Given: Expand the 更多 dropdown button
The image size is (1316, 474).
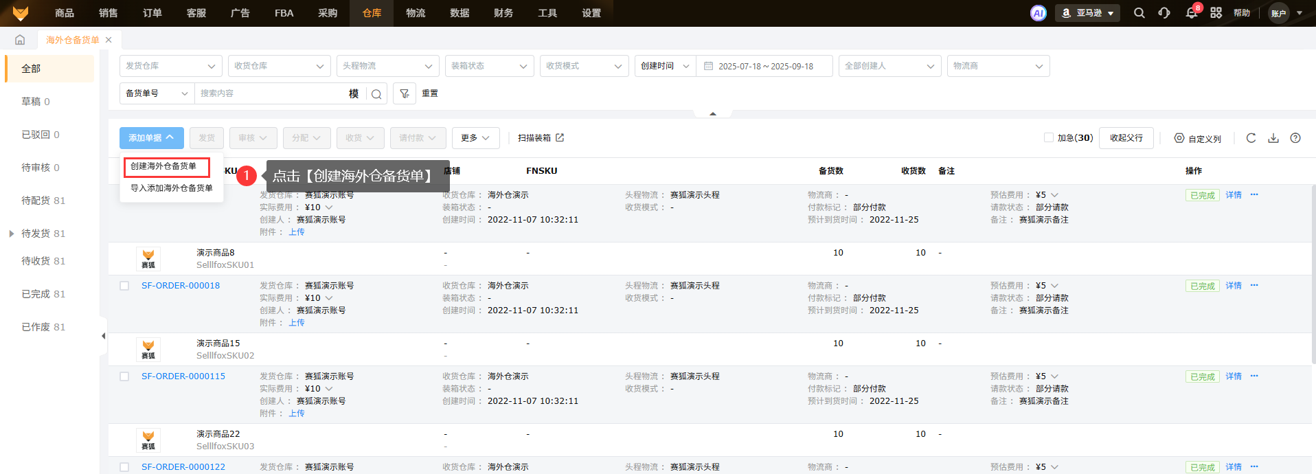Looking at the screenshot, I should pyautogui.click(x=475, y=138).
